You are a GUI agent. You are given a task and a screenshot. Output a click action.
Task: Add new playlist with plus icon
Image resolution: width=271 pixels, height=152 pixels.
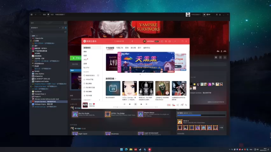pyautogui.click(x=99, y=100)
